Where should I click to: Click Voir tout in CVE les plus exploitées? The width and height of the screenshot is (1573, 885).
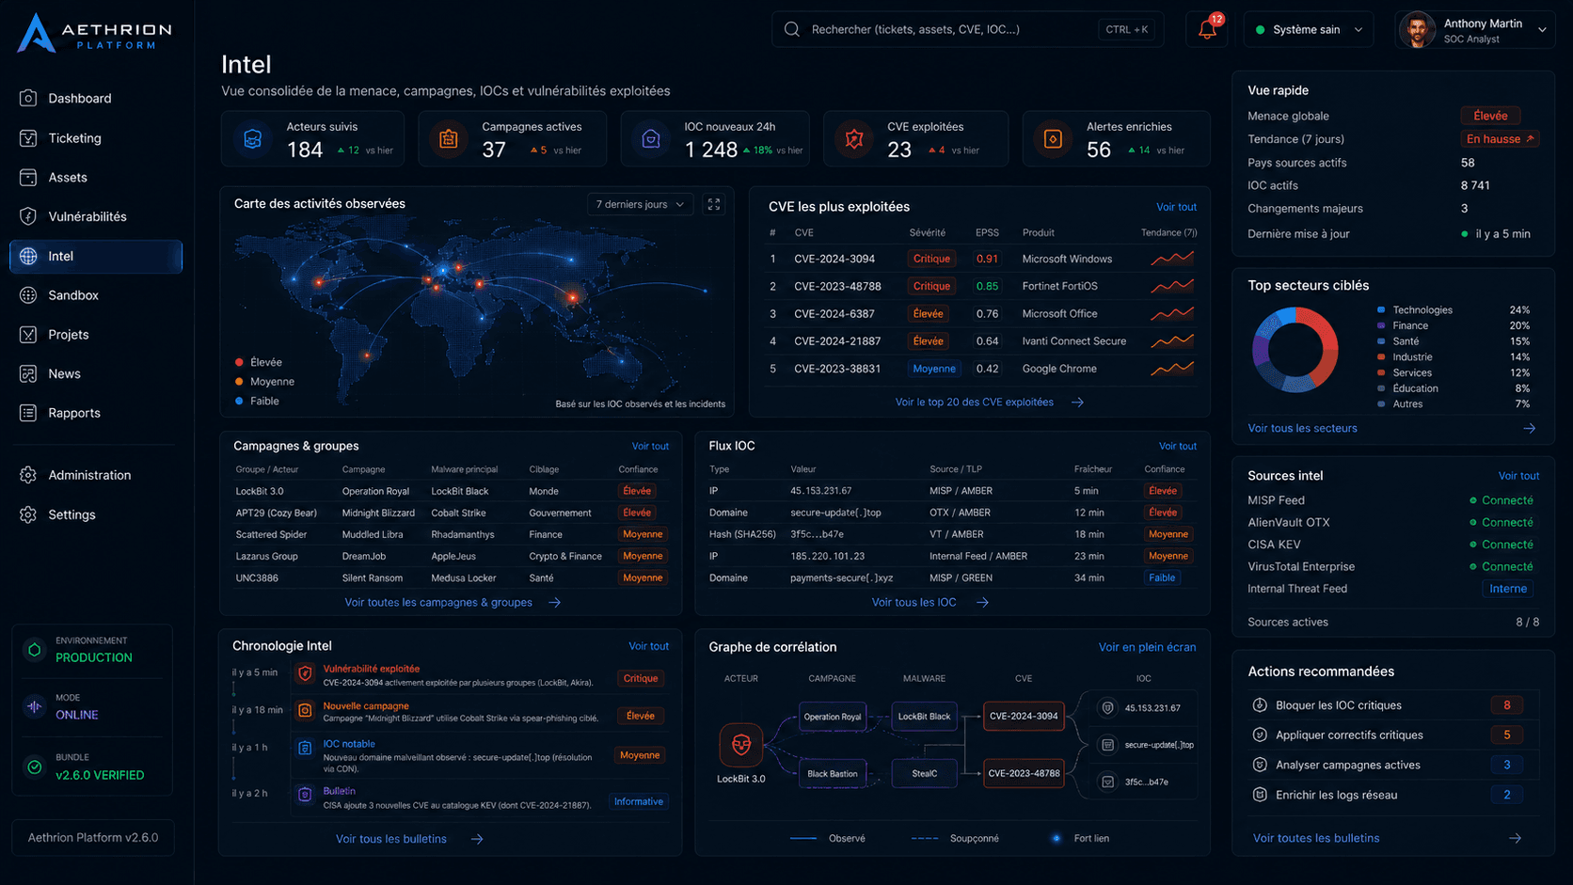click(1176, 207)
